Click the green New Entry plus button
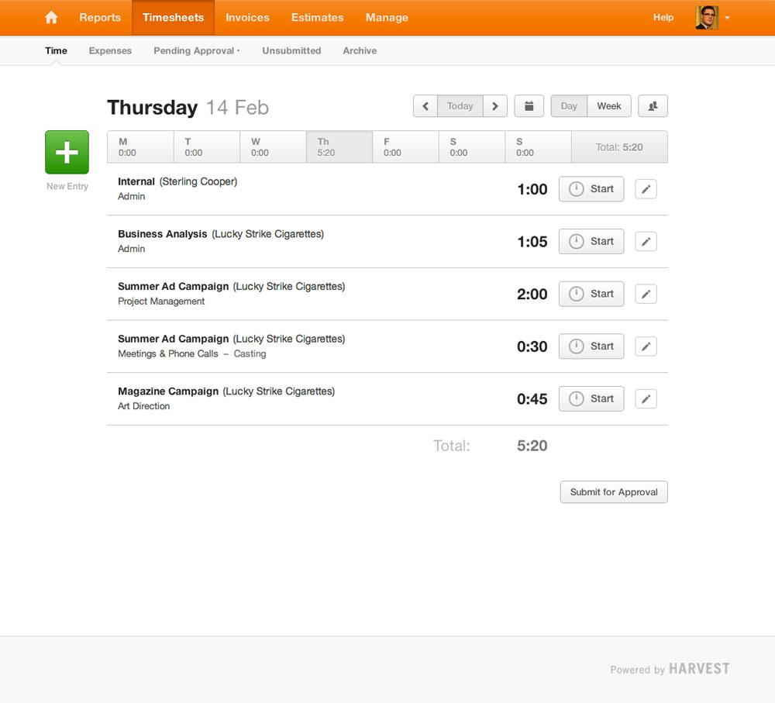775x703 pixels. (67, 152)
